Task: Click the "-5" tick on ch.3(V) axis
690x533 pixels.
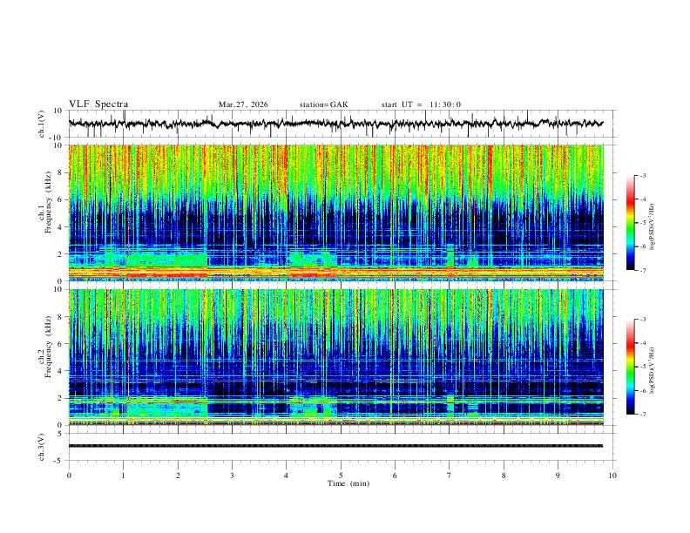Action: point(59,461)
